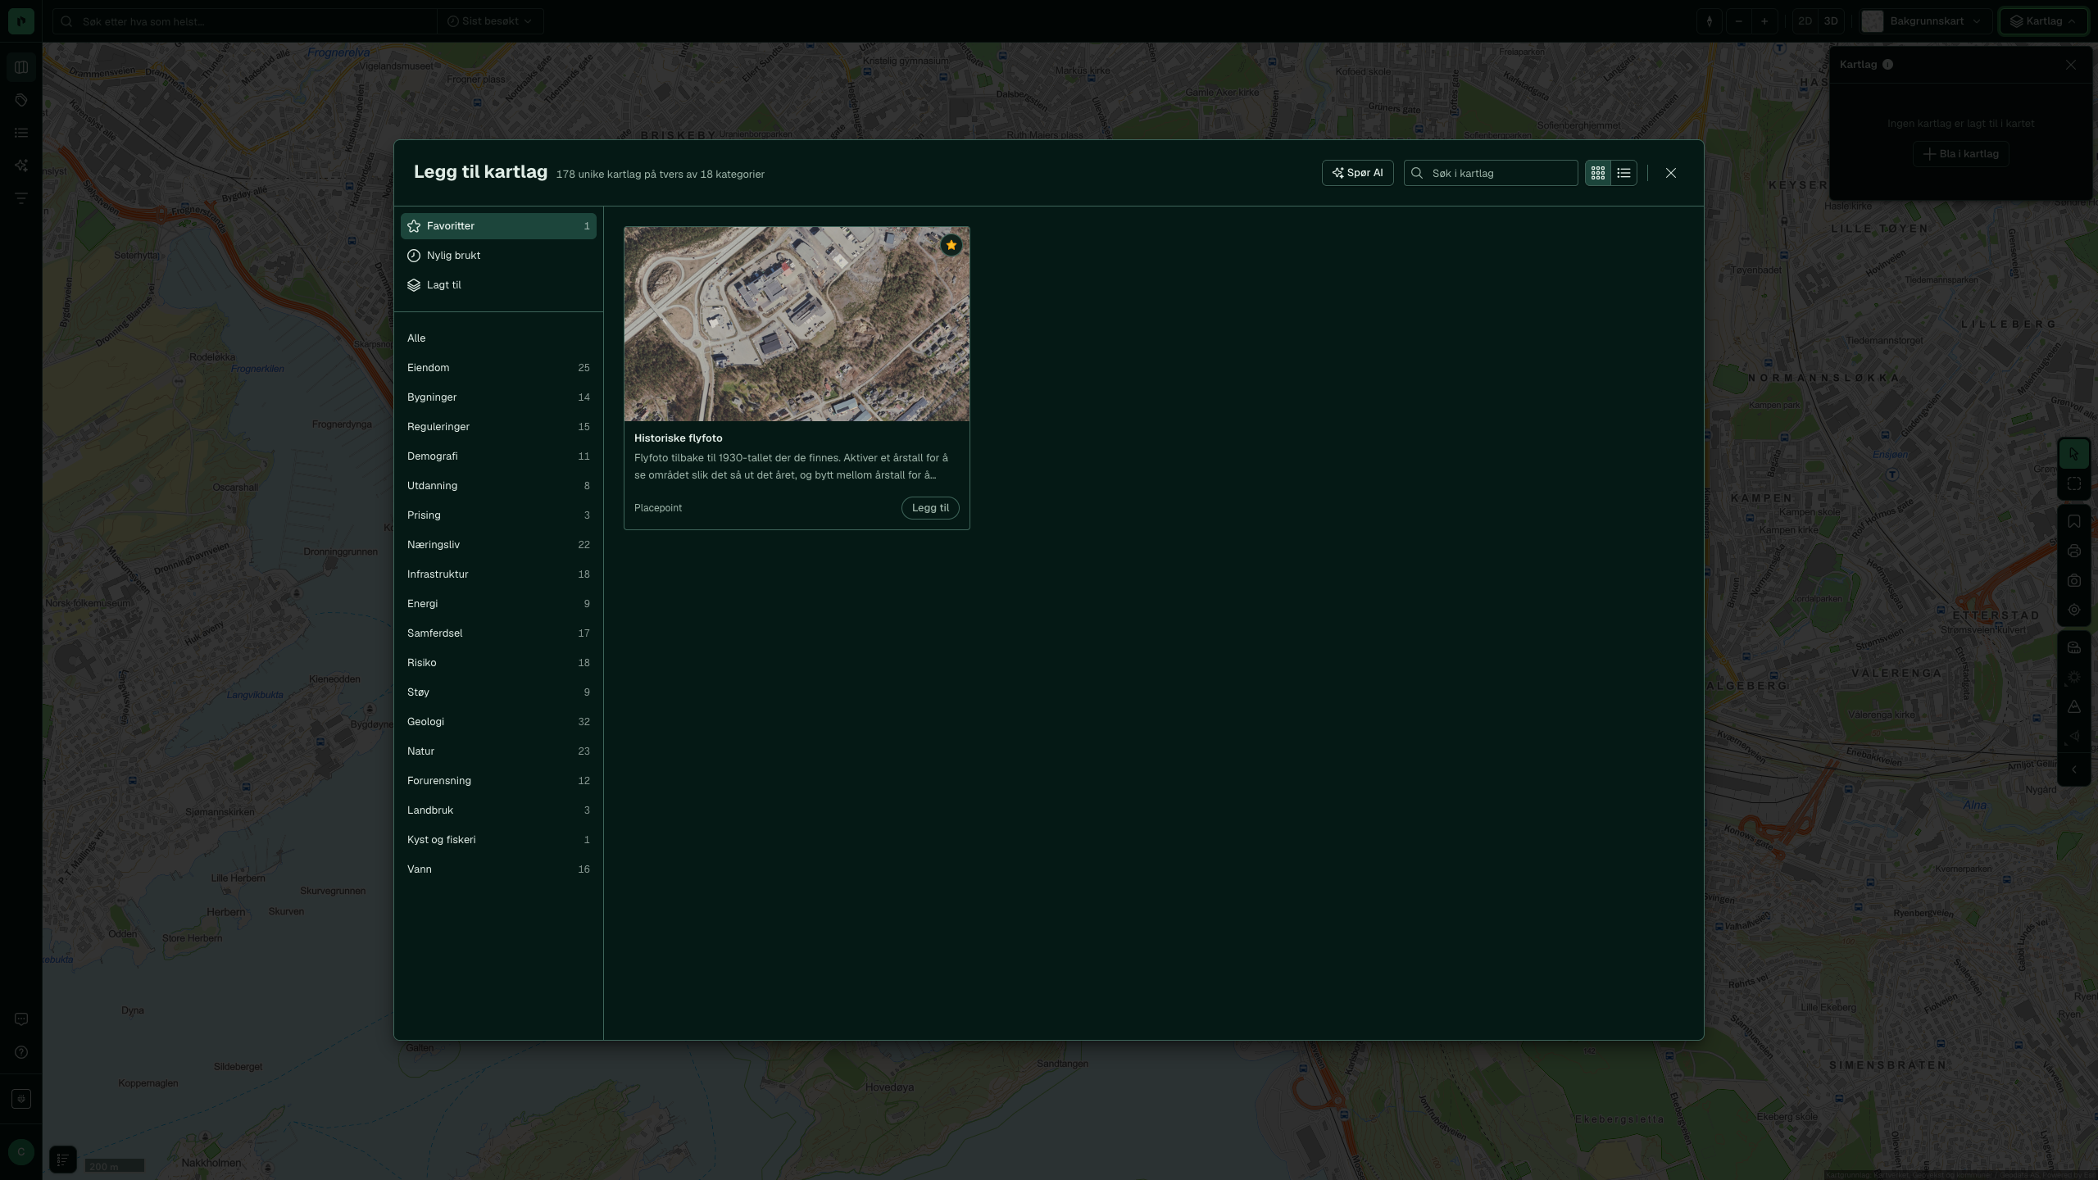Select the Utdanning category
2098x1180 pixels.
(498, 486)
